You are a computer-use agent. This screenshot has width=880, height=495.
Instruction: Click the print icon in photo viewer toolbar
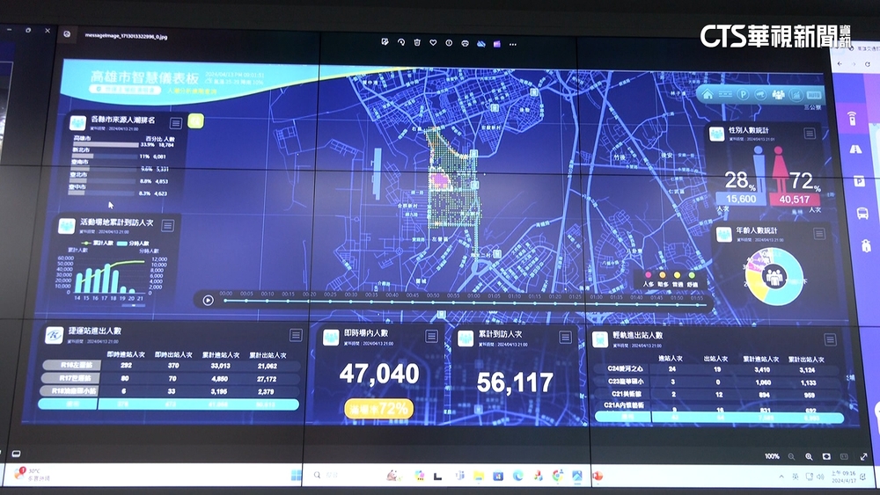point(465,42)
